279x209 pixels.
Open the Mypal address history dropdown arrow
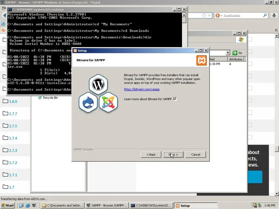coord(210,16)
